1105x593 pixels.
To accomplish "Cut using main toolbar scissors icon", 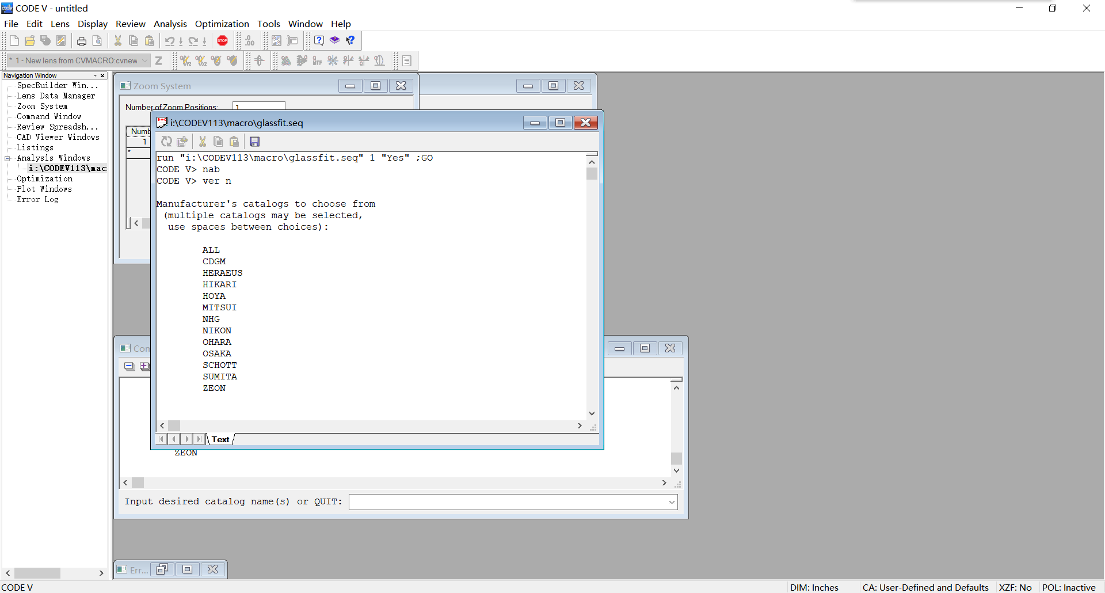I will 118,41.
